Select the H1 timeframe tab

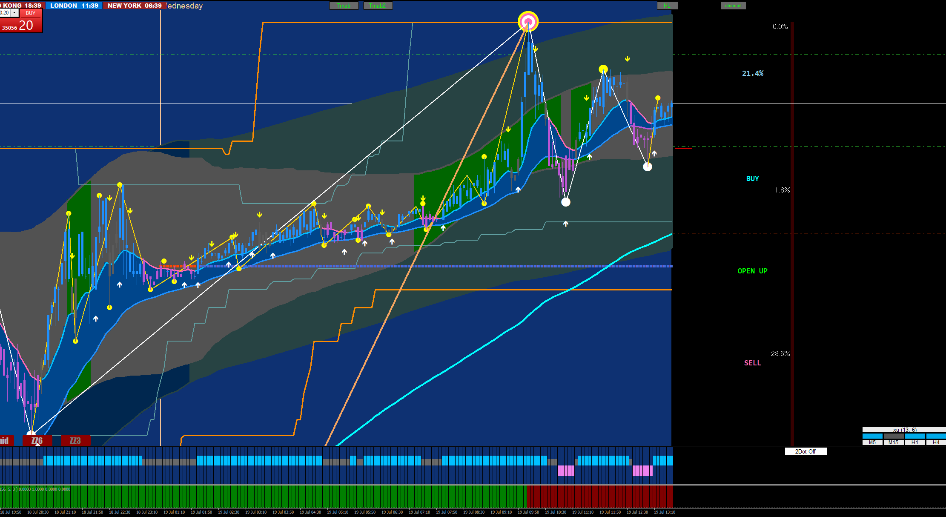(x=914, y=442)
